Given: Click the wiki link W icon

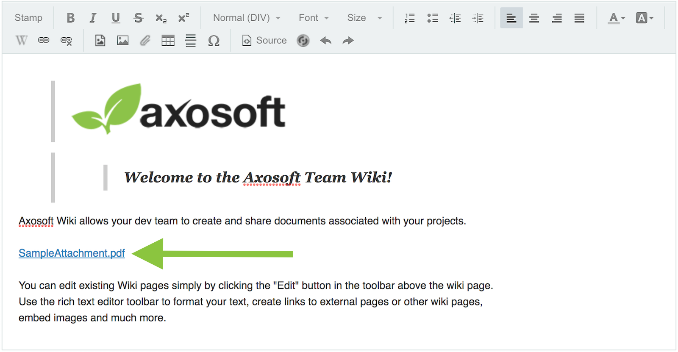Looking at the screenshot, I should pyautogui.click(x=22, y=40).
